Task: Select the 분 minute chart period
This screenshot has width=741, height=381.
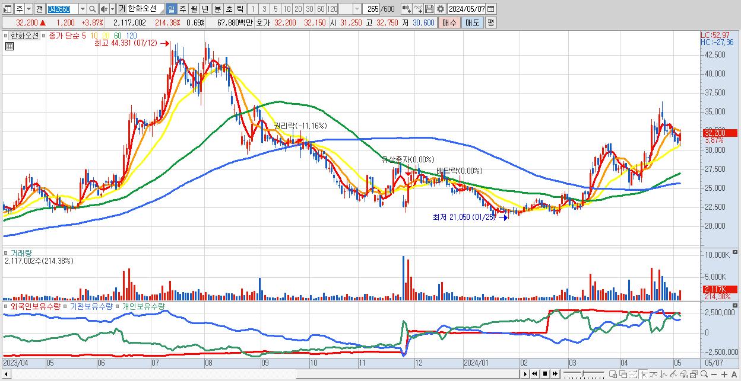Action: [217, 9]
